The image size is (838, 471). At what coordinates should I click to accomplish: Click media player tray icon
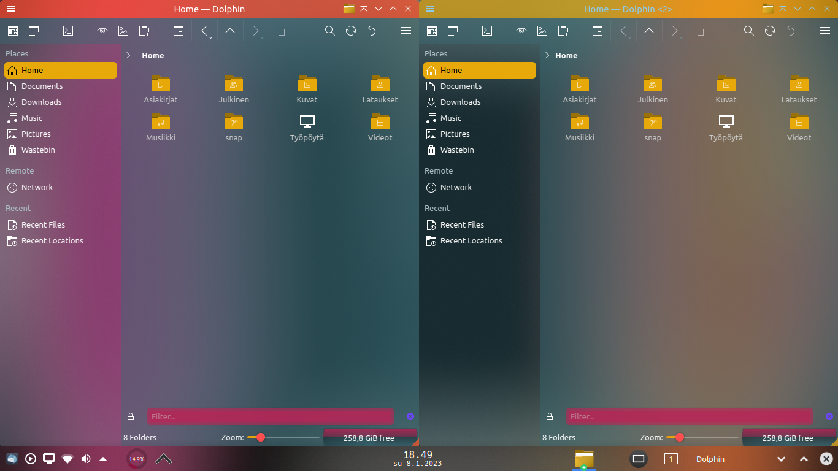point(31,459)
